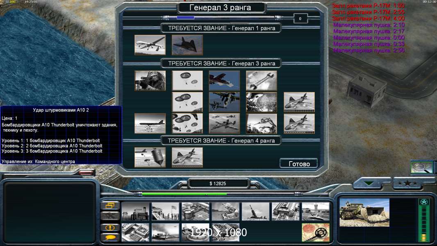Build the smoky Supply Drop Zone structure
The width and height of the screenshot is (437, 246).
165,232
